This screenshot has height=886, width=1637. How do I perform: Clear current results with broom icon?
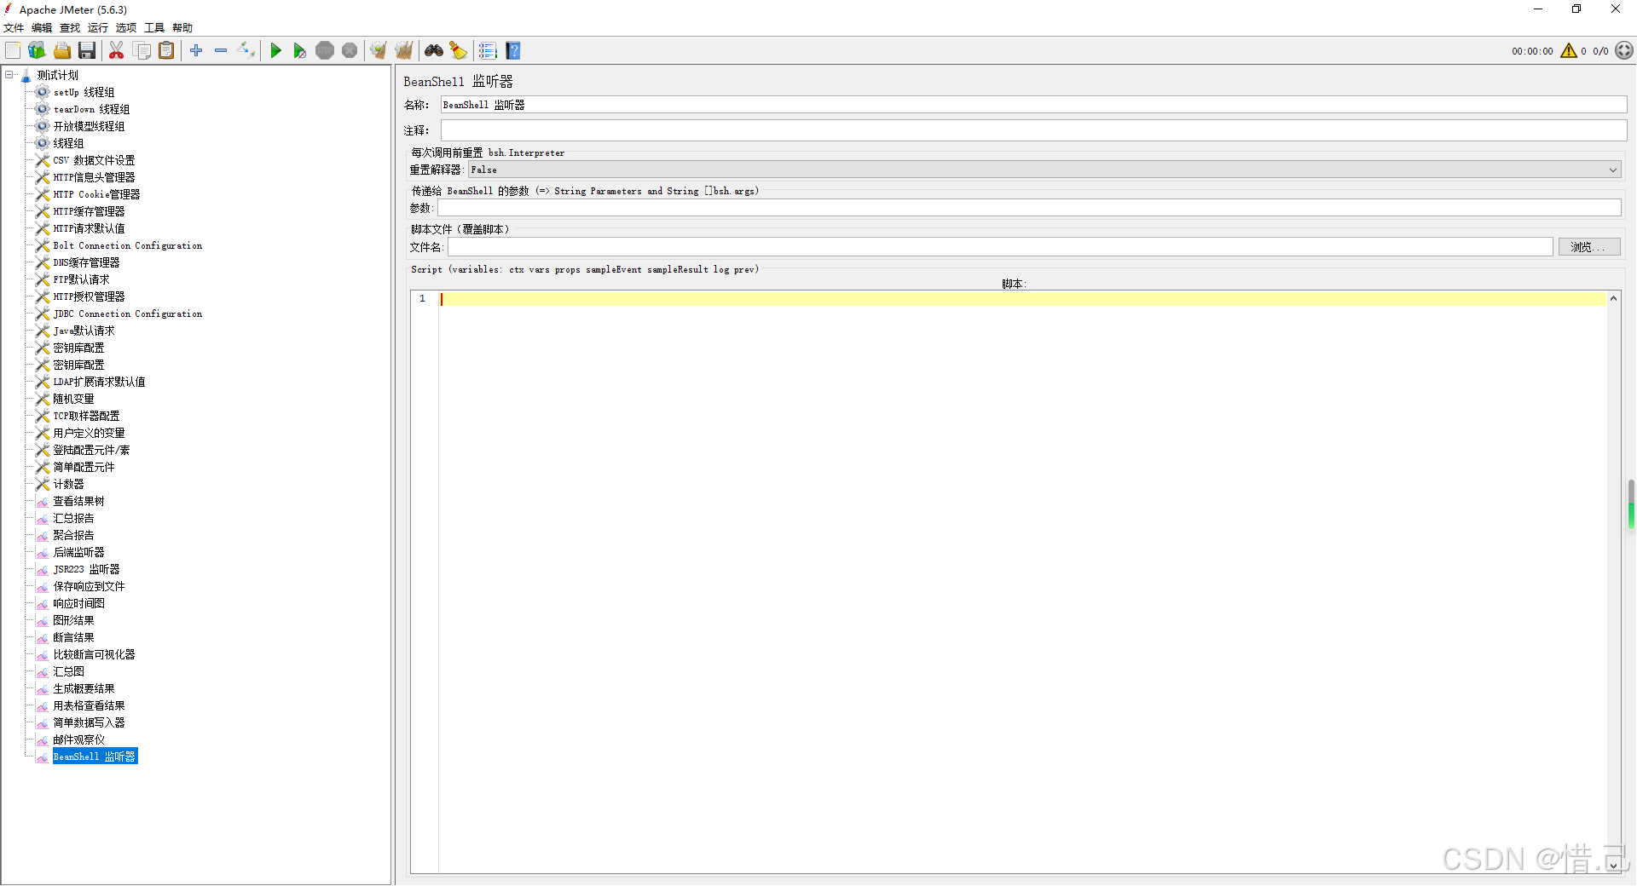coord(379,51)
